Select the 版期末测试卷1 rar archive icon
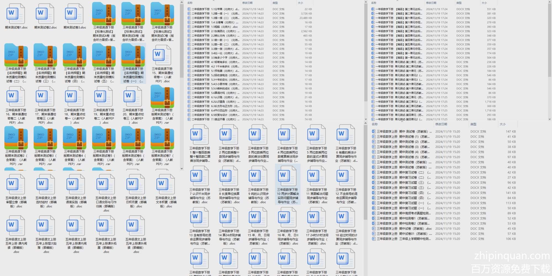The height and width of the screenshot is (276, 552). point(162,97)
